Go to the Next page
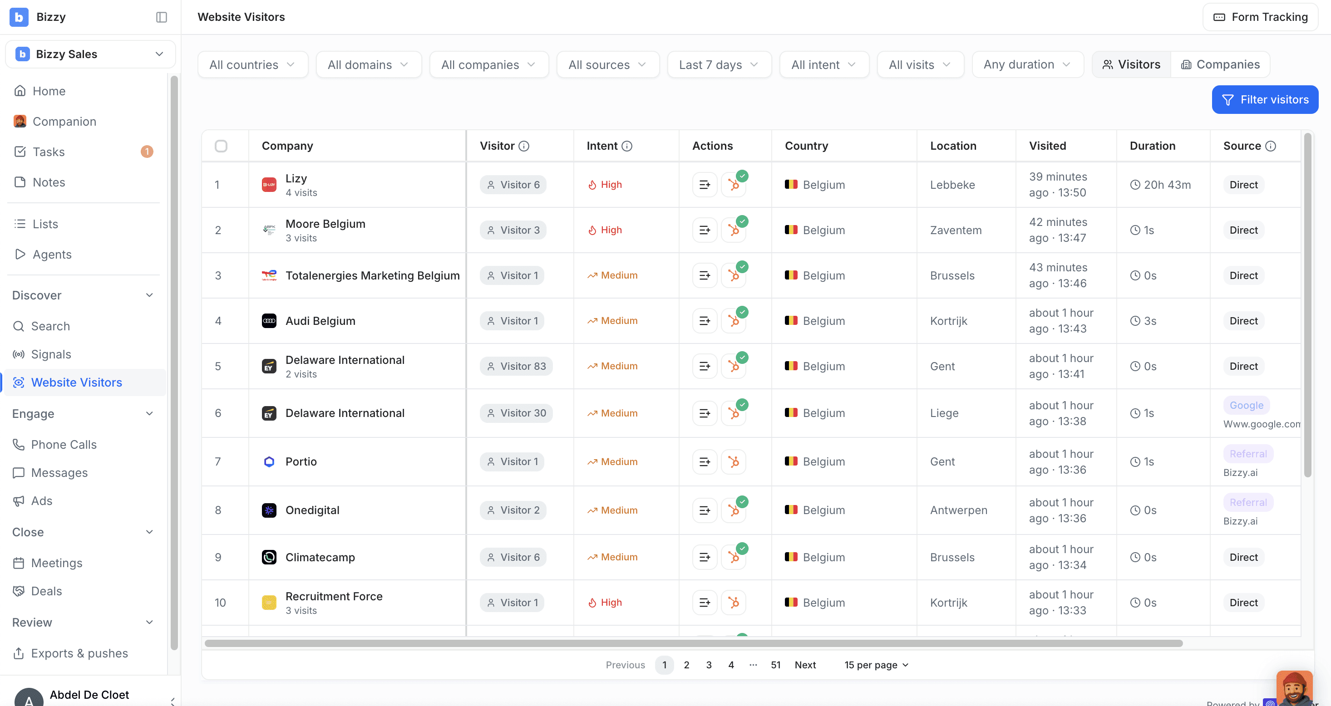 click(x=805, y=665)
